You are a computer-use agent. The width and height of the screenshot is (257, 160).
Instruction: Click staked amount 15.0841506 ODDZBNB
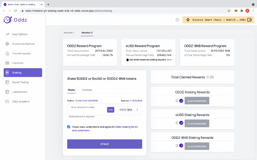(x=86, y=101)
